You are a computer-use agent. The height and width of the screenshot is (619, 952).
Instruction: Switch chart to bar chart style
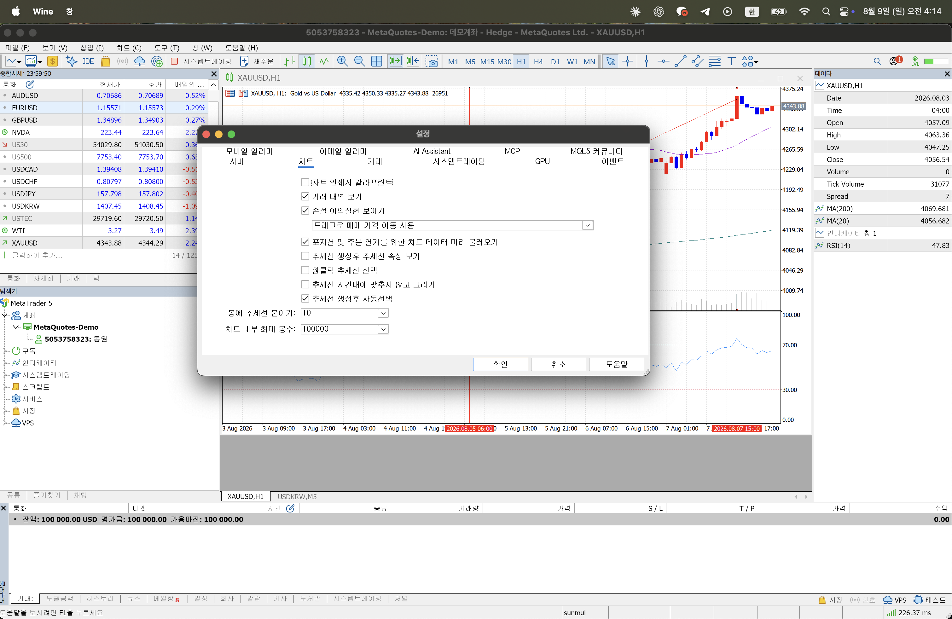pos(290,61)
